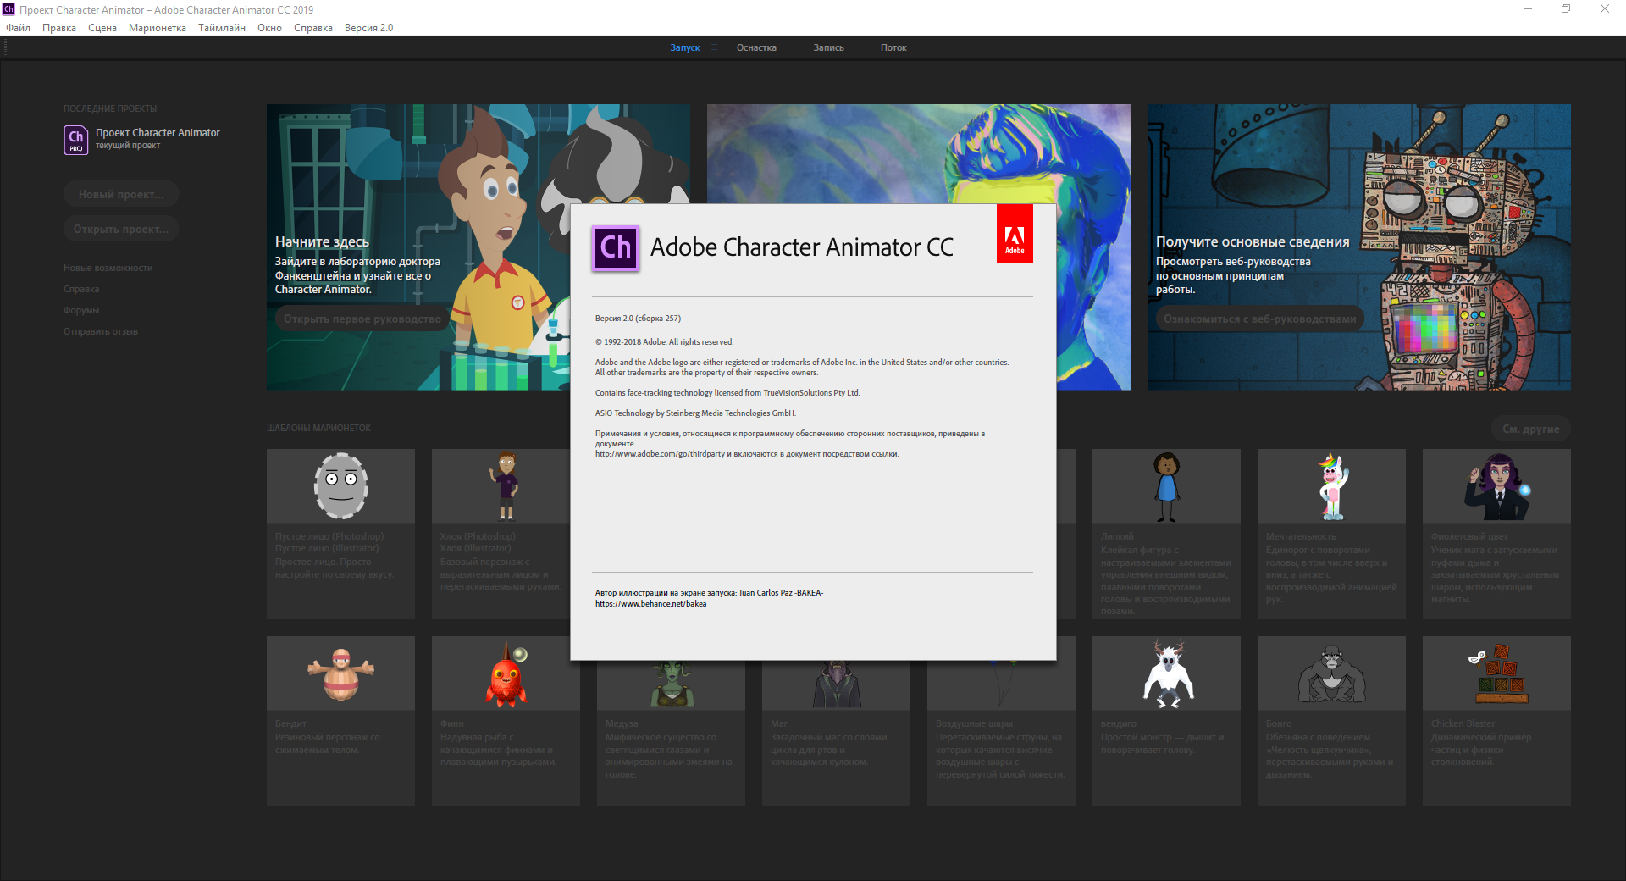The image size is (1626, 881).
Task: Switch to the Поток workspace tab
Action: [893, 47]
